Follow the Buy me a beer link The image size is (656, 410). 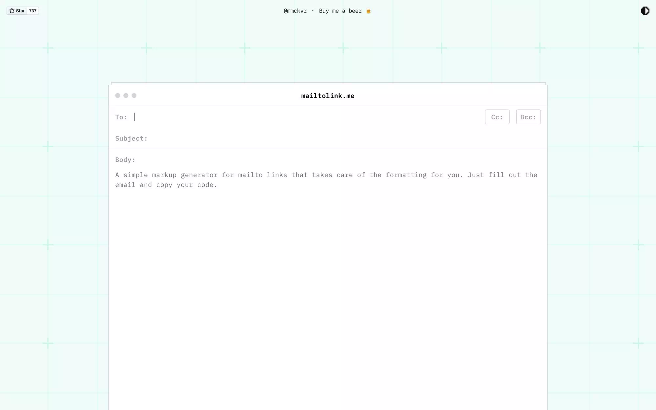pos(345,11)
